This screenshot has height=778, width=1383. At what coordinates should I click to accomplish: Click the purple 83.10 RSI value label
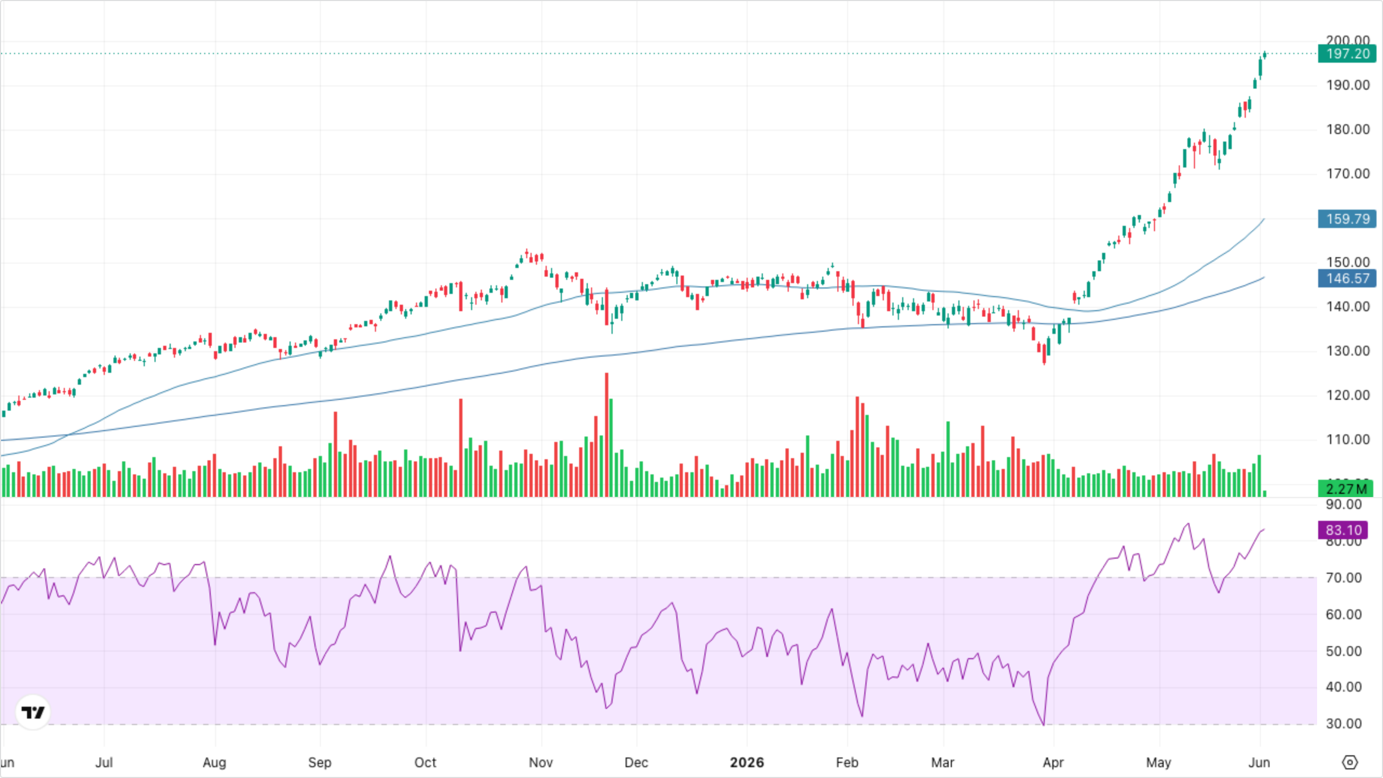coord(1343,530)
